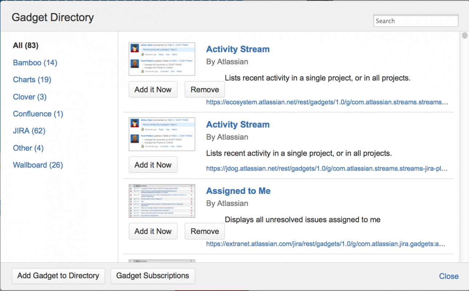Select the All (83) category
This screenshot has height=291, width=469.
pyautogui.click(x=25, y=45)
